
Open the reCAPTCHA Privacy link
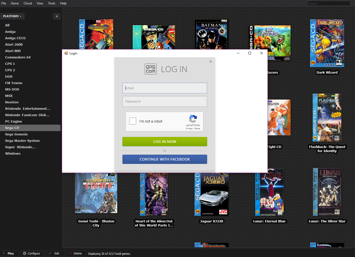pos(189,128)
